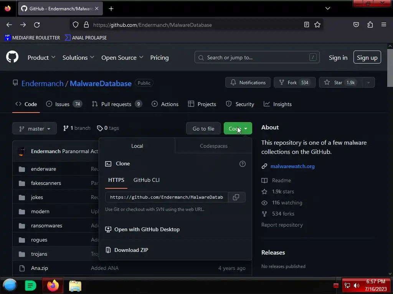
Task: Focus the Search or jump to field
Action: click(x=257, y=57)
